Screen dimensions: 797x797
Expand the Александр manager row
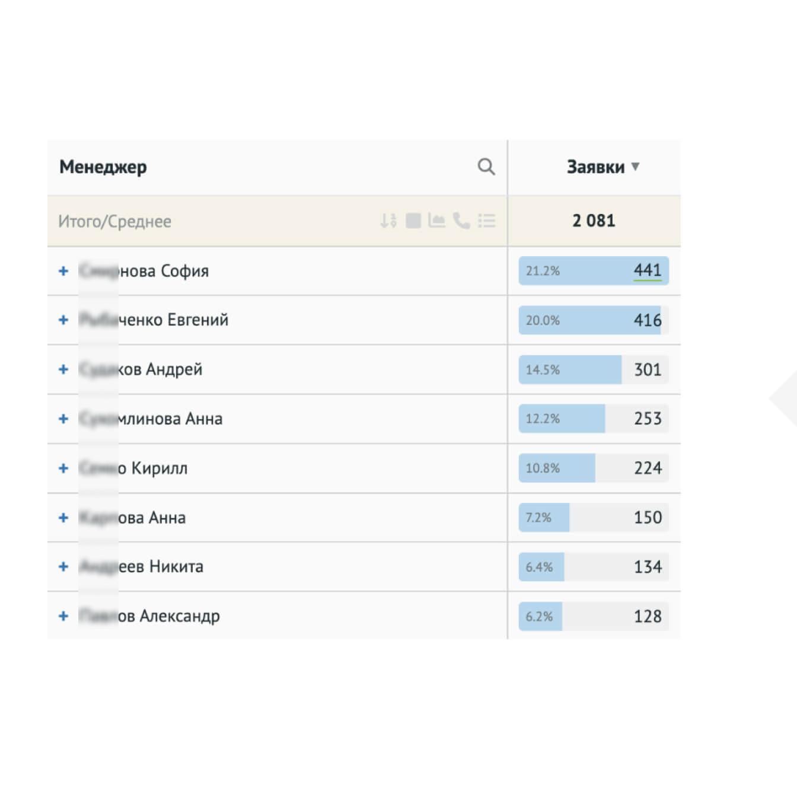click(x=63, y=616)
